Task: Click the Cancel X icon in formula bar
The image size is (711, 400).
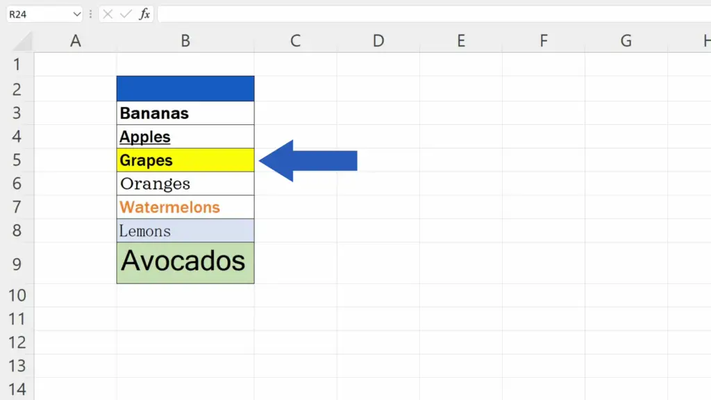Action: coord(108,14)
